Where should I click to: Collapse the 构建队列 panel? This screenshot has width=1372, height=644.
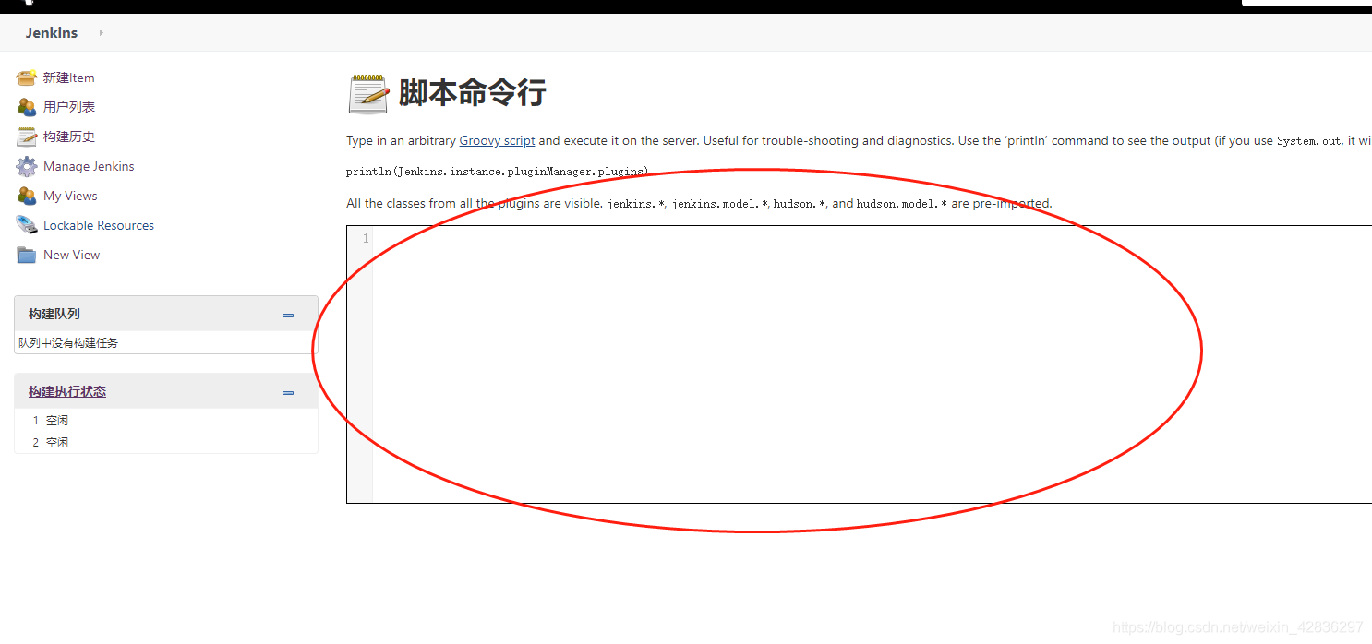288,315
